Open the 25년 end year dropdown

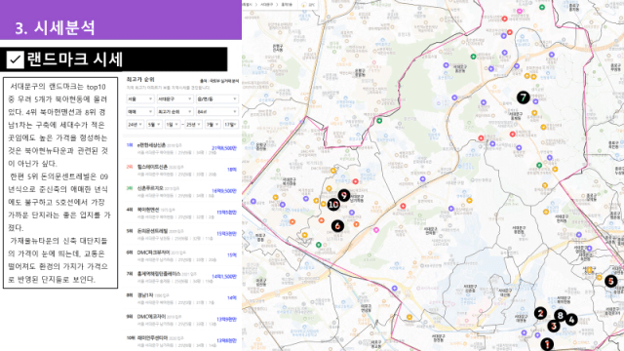tap(193, 125)
